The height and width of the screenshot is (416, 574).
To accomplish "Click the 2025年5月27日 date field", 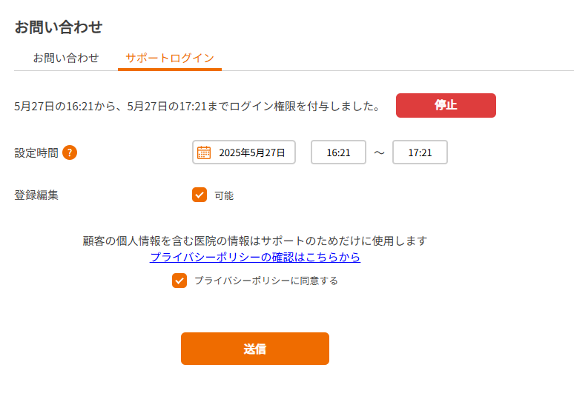I will tap(244, 152).
